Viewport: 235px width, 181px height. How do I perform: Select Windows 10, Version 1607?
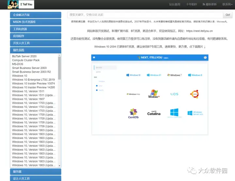pos(28,99)
